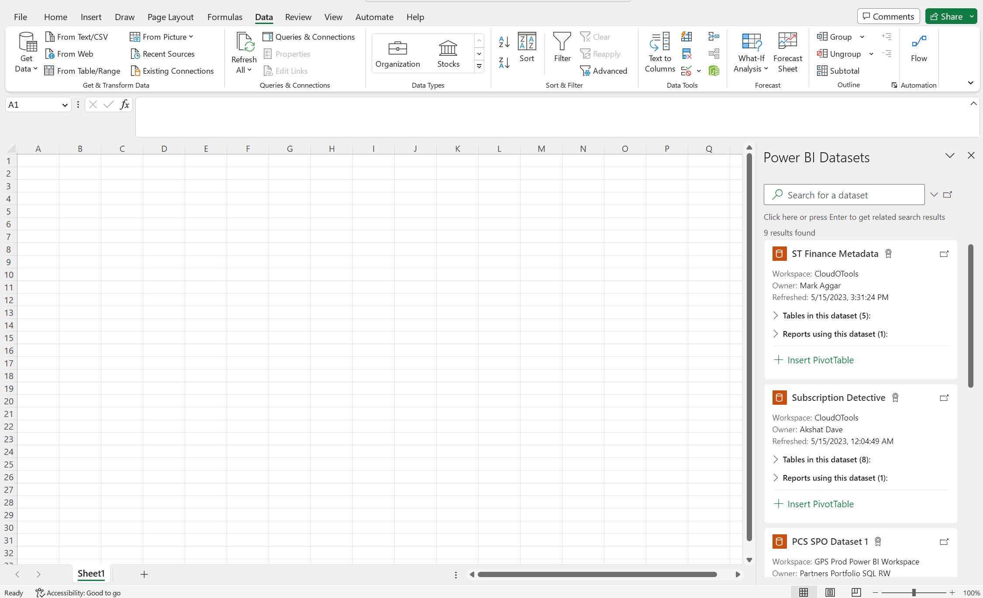Image resolution: width=983 pixels, height=598 pixels.
Task: Select the View ribbon tab
Action: [x=333, y=17]
